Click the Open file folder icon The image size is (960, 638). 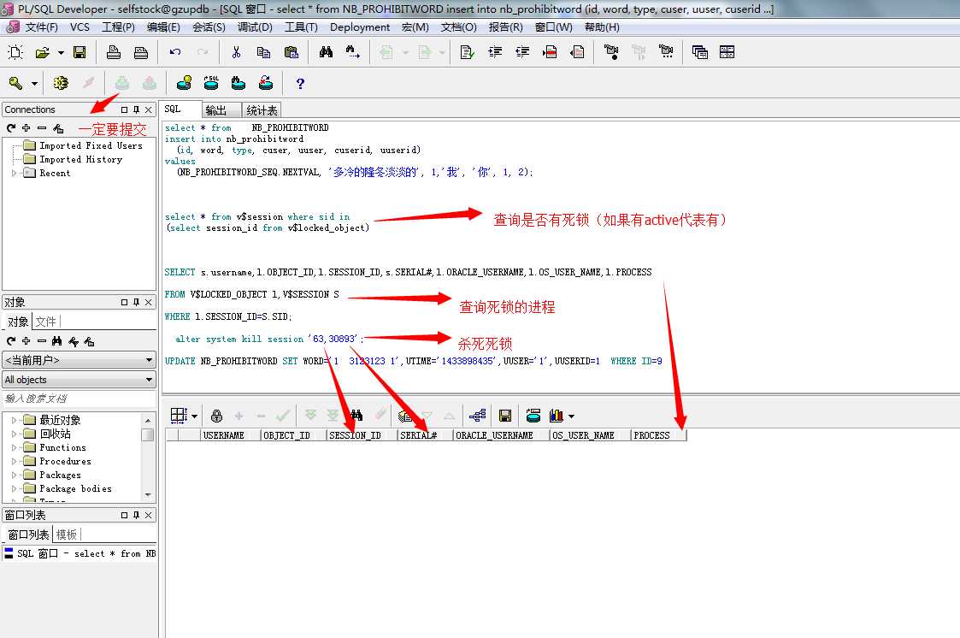point(42,52)
